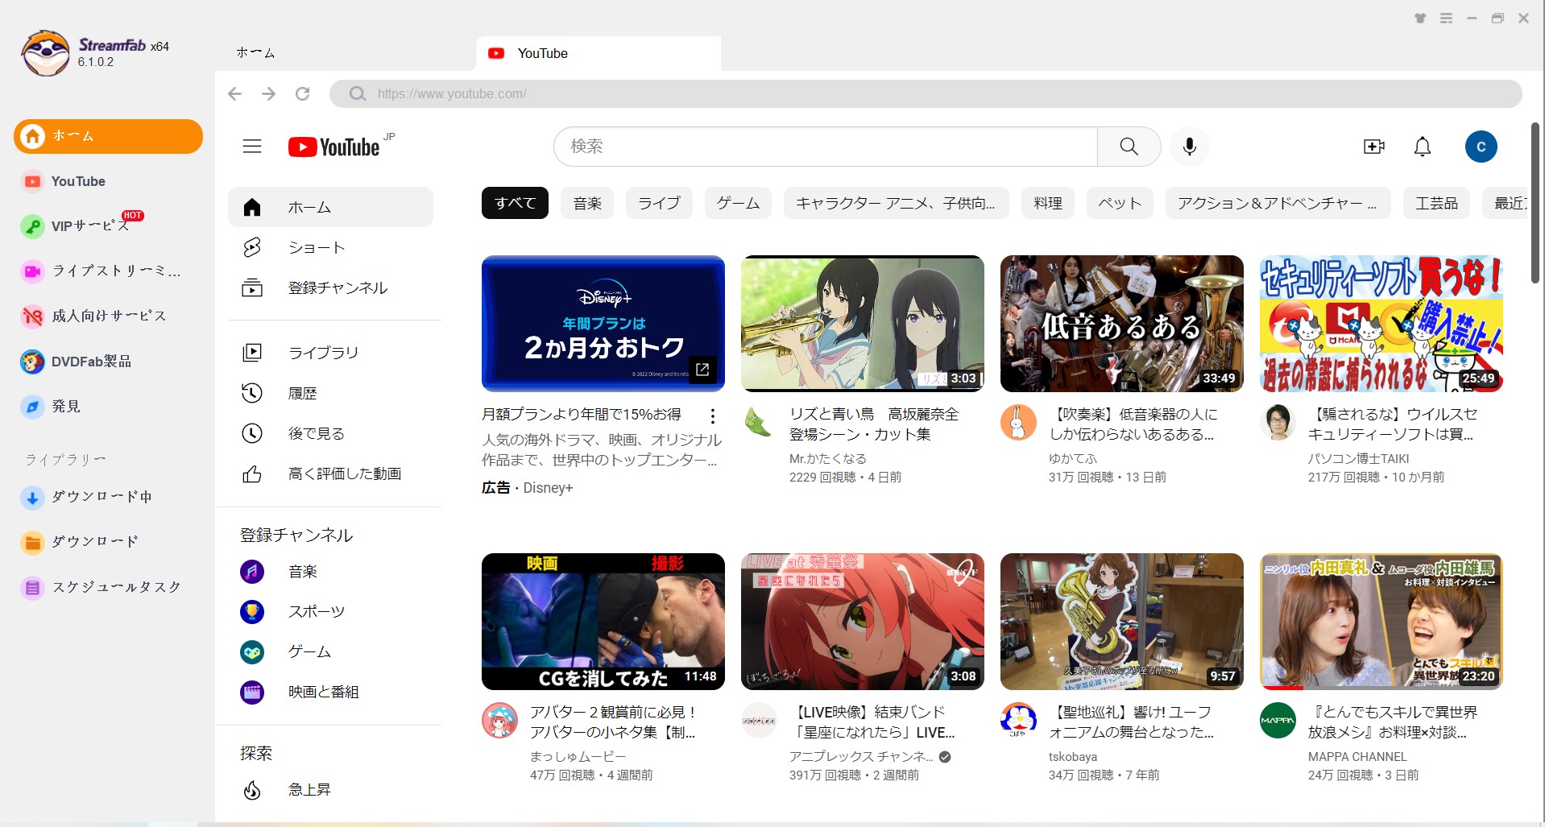Open the account avatar 'C'
Viewport: 1545px width, 827px height.
point(1481,147)
